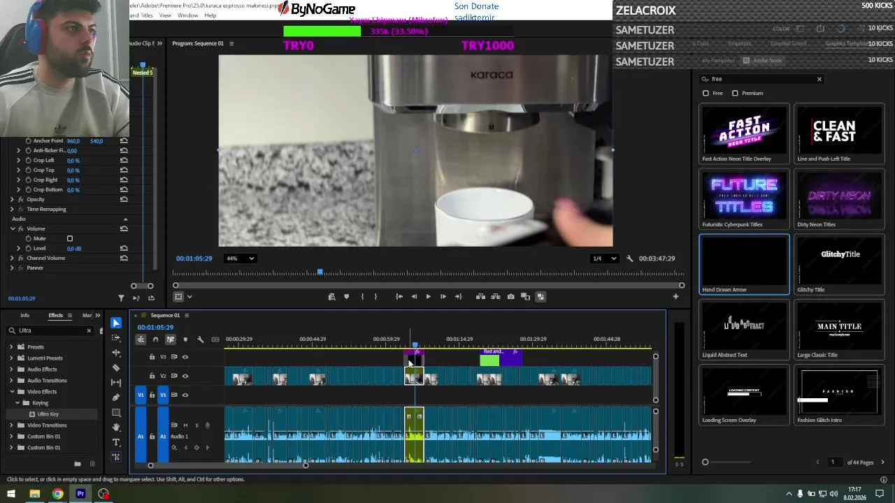
Task: Reset the Opacity effect
Action: pos(124,200)
